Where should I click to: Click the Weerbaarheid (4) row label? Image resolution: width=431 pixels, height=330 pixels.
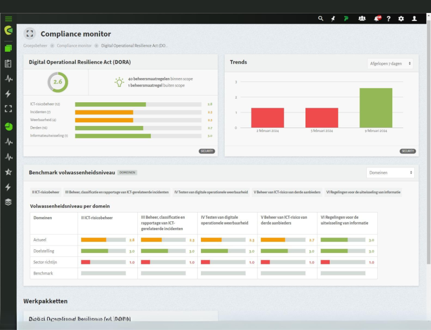(x=43, y=120)
